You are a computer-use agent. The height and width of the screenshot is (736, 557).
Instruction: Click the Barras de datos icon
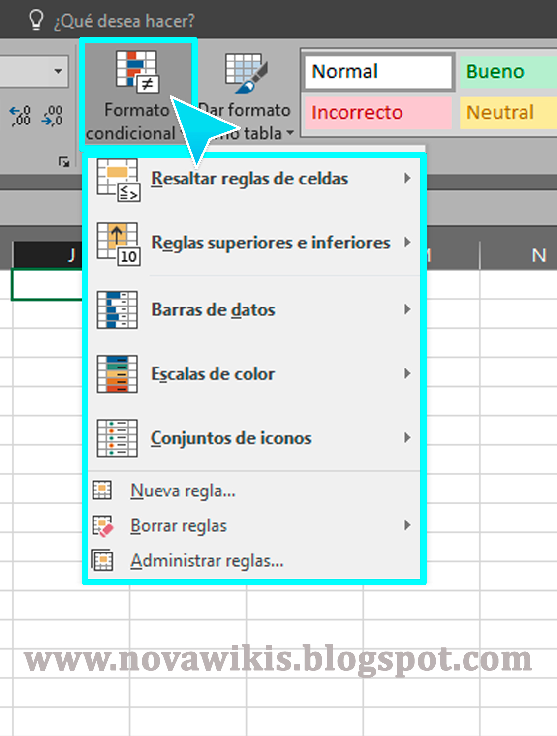click(118, 310)
